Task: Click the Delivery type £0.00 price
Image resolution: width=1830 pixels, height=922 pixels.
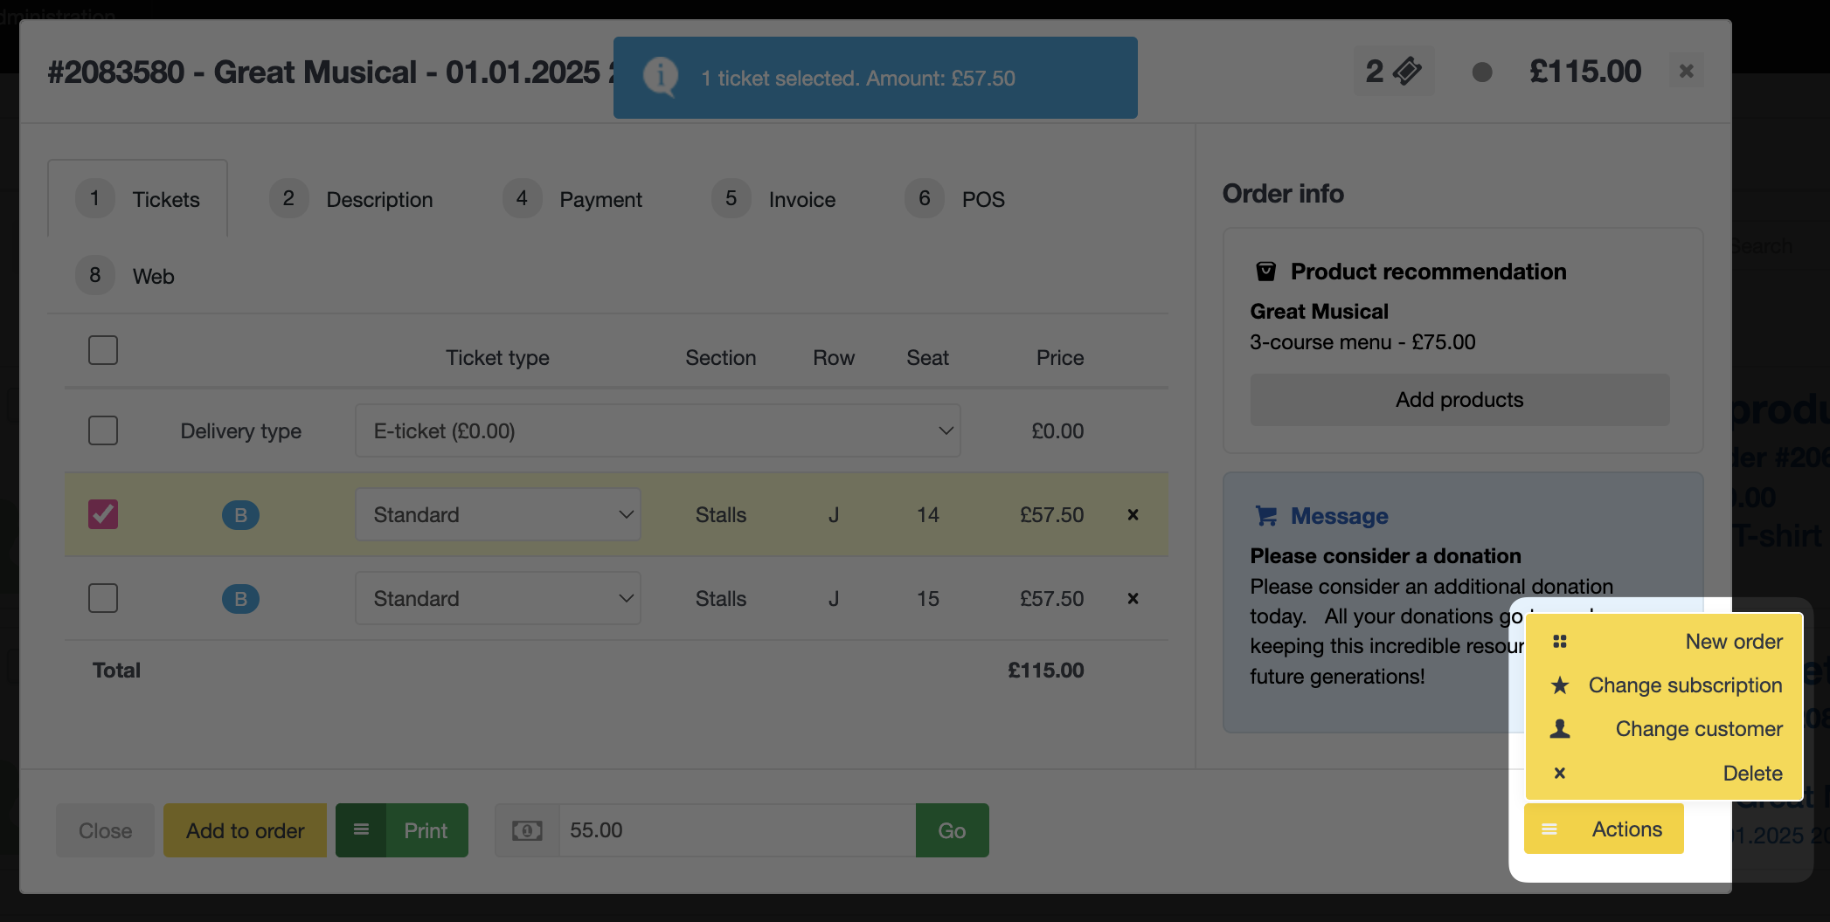Action: click(x=1057, y=431)
